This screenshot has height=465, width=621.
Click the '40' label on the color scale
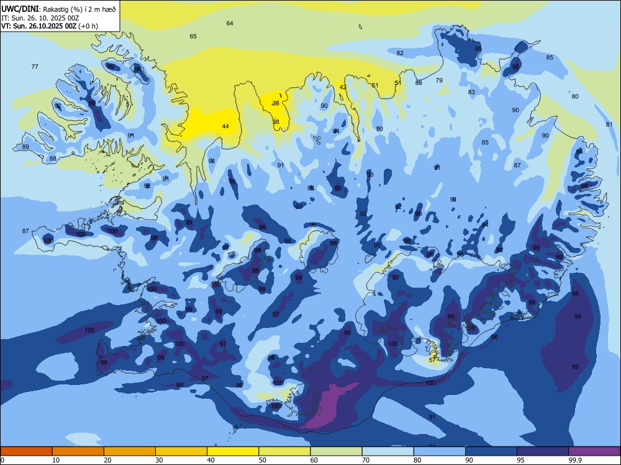coord(211,460)
